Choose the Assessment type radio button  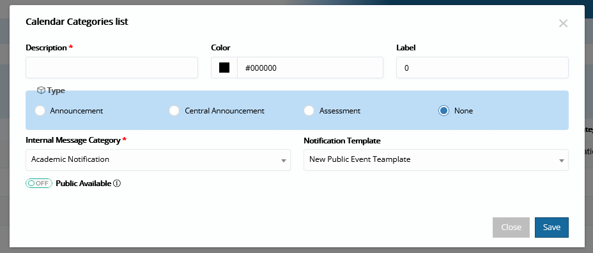pyautogui.click(x=309, y=111)
